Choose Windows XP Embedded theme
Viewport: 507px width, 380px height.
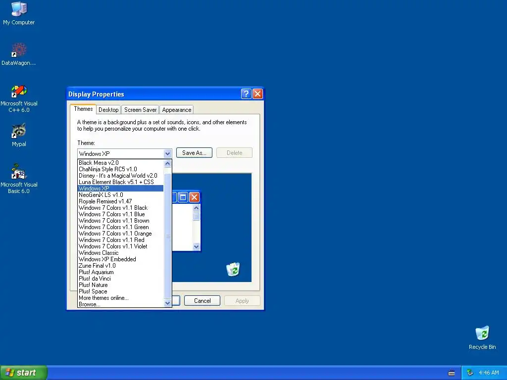click(121, 259)
